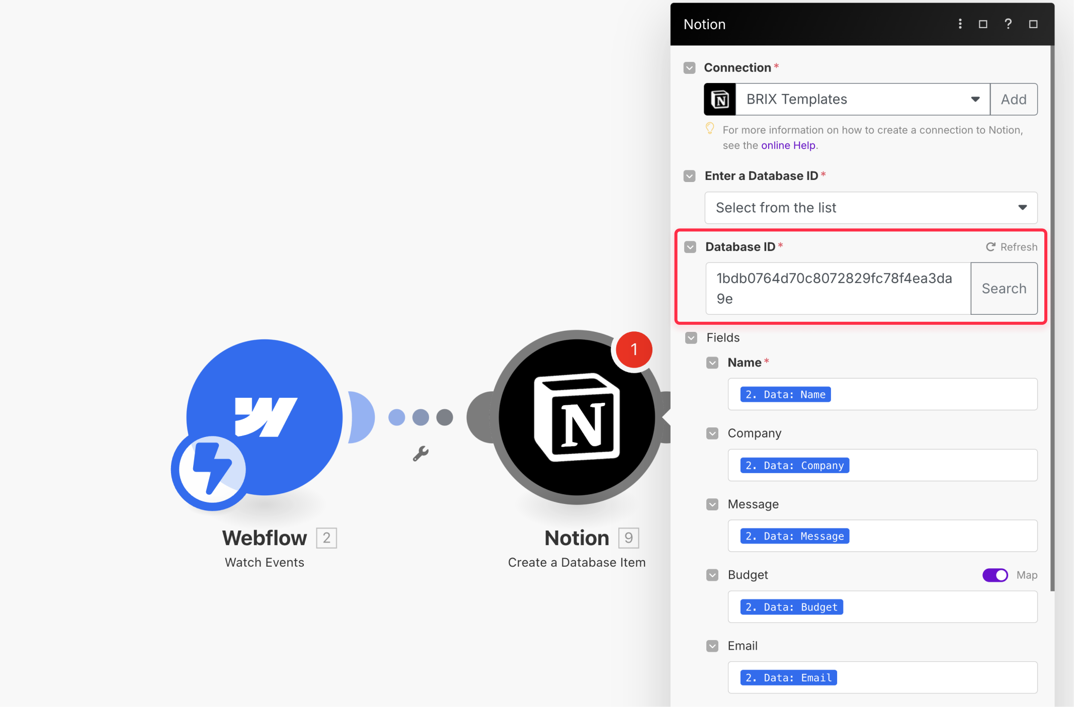Click the Email field input box

(882, 677)
